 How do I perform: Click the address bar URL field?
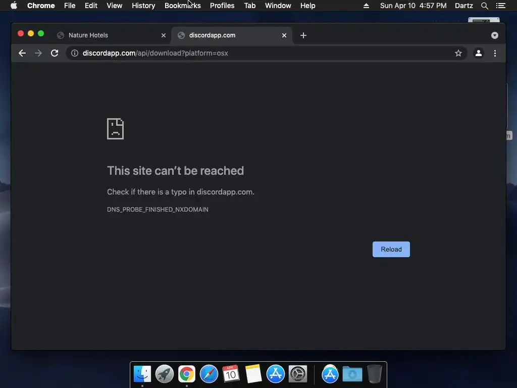tap(267, 53)
